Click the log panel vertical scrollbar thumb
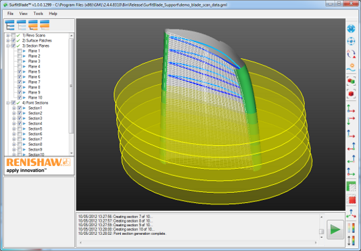 322,232
